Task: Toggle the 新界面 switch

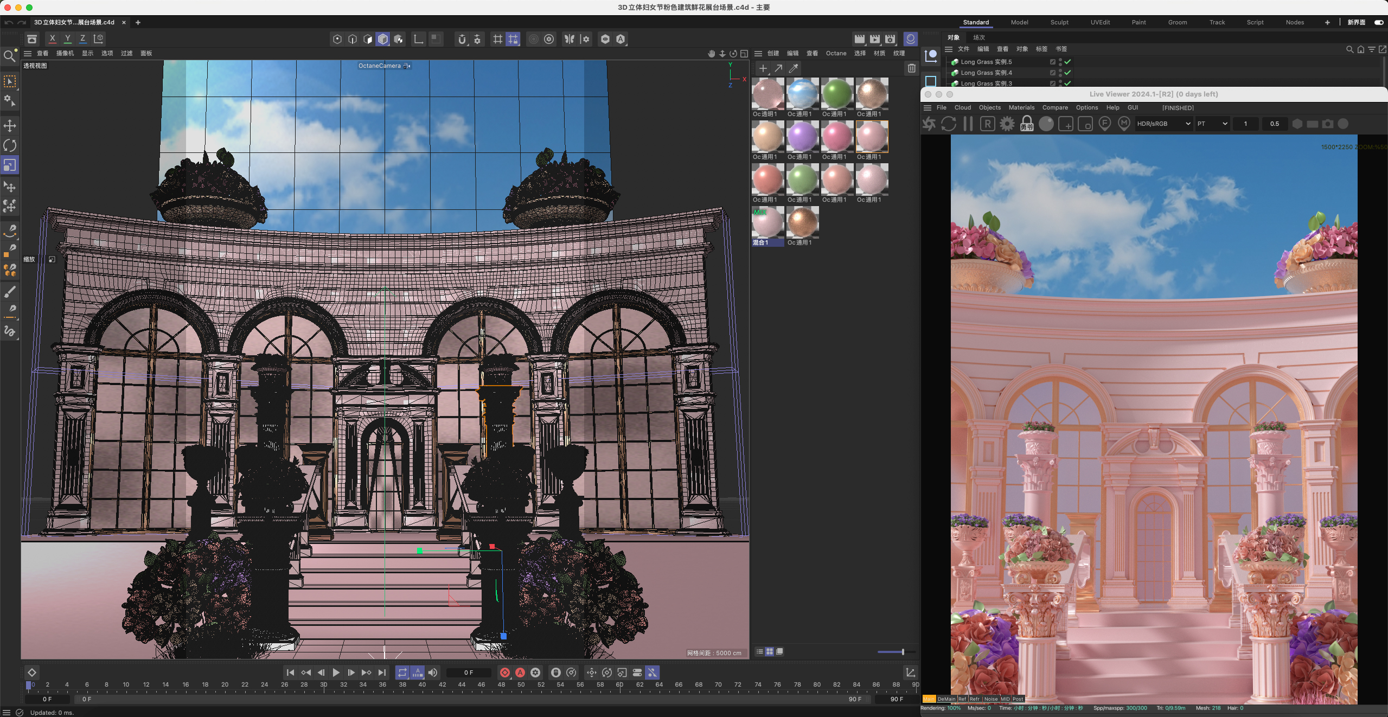Action: click(1378, 22)
